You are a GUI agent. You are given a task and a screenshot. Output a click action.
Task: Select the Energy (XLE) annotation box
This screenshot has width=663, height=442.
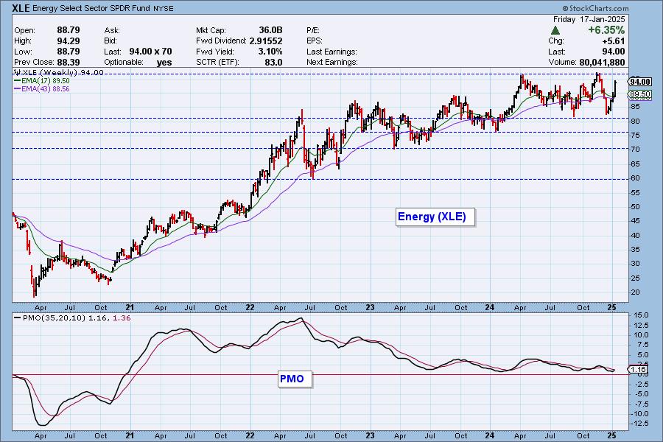(x=435, y=217)
